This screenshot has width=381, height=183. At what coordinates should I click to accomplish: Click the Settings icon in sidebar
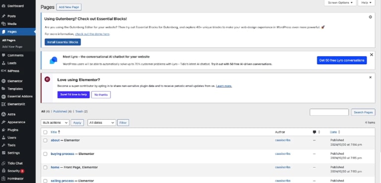pyautogui.click(x=3, y=153)
